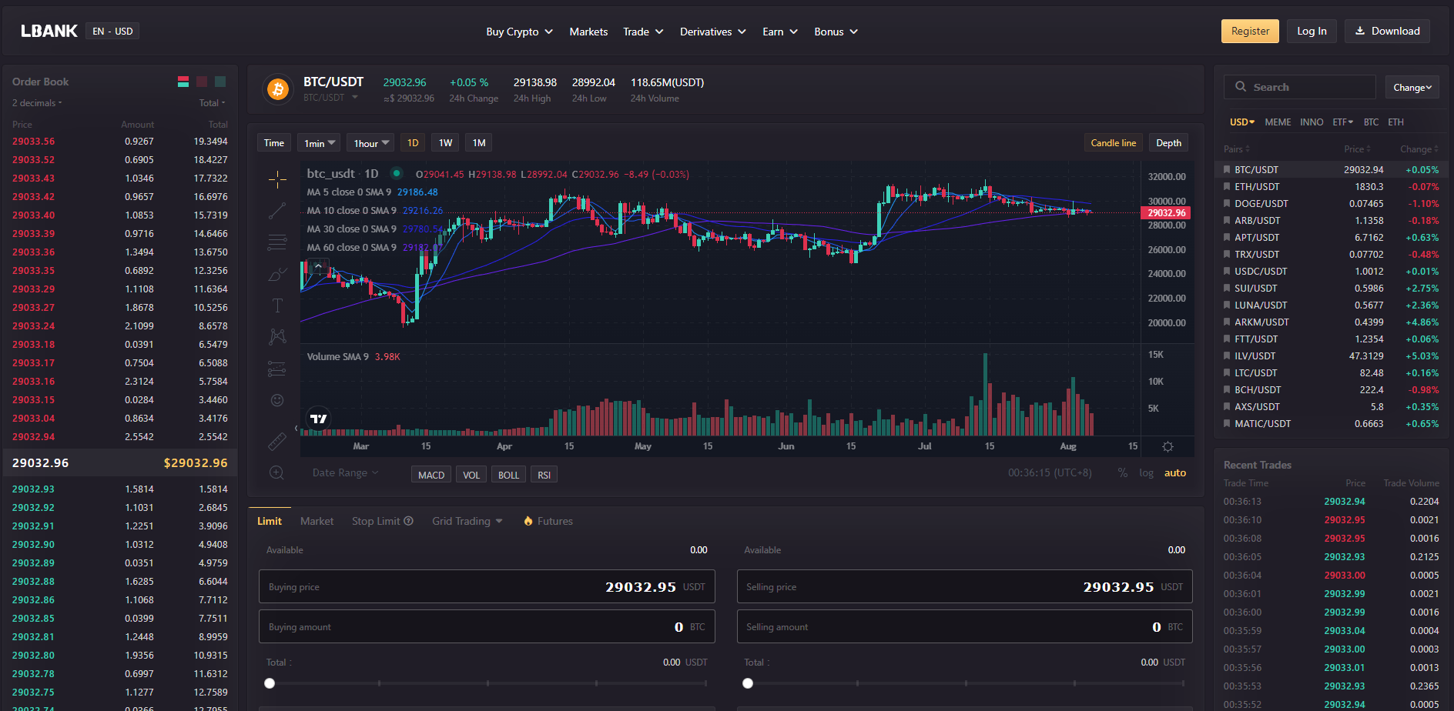Select the Time chart button

click(274, 143)
